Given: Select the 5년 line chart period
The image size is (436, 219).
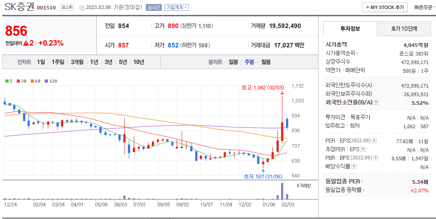Looking at the screenshot, I should (x=123, y=62).
